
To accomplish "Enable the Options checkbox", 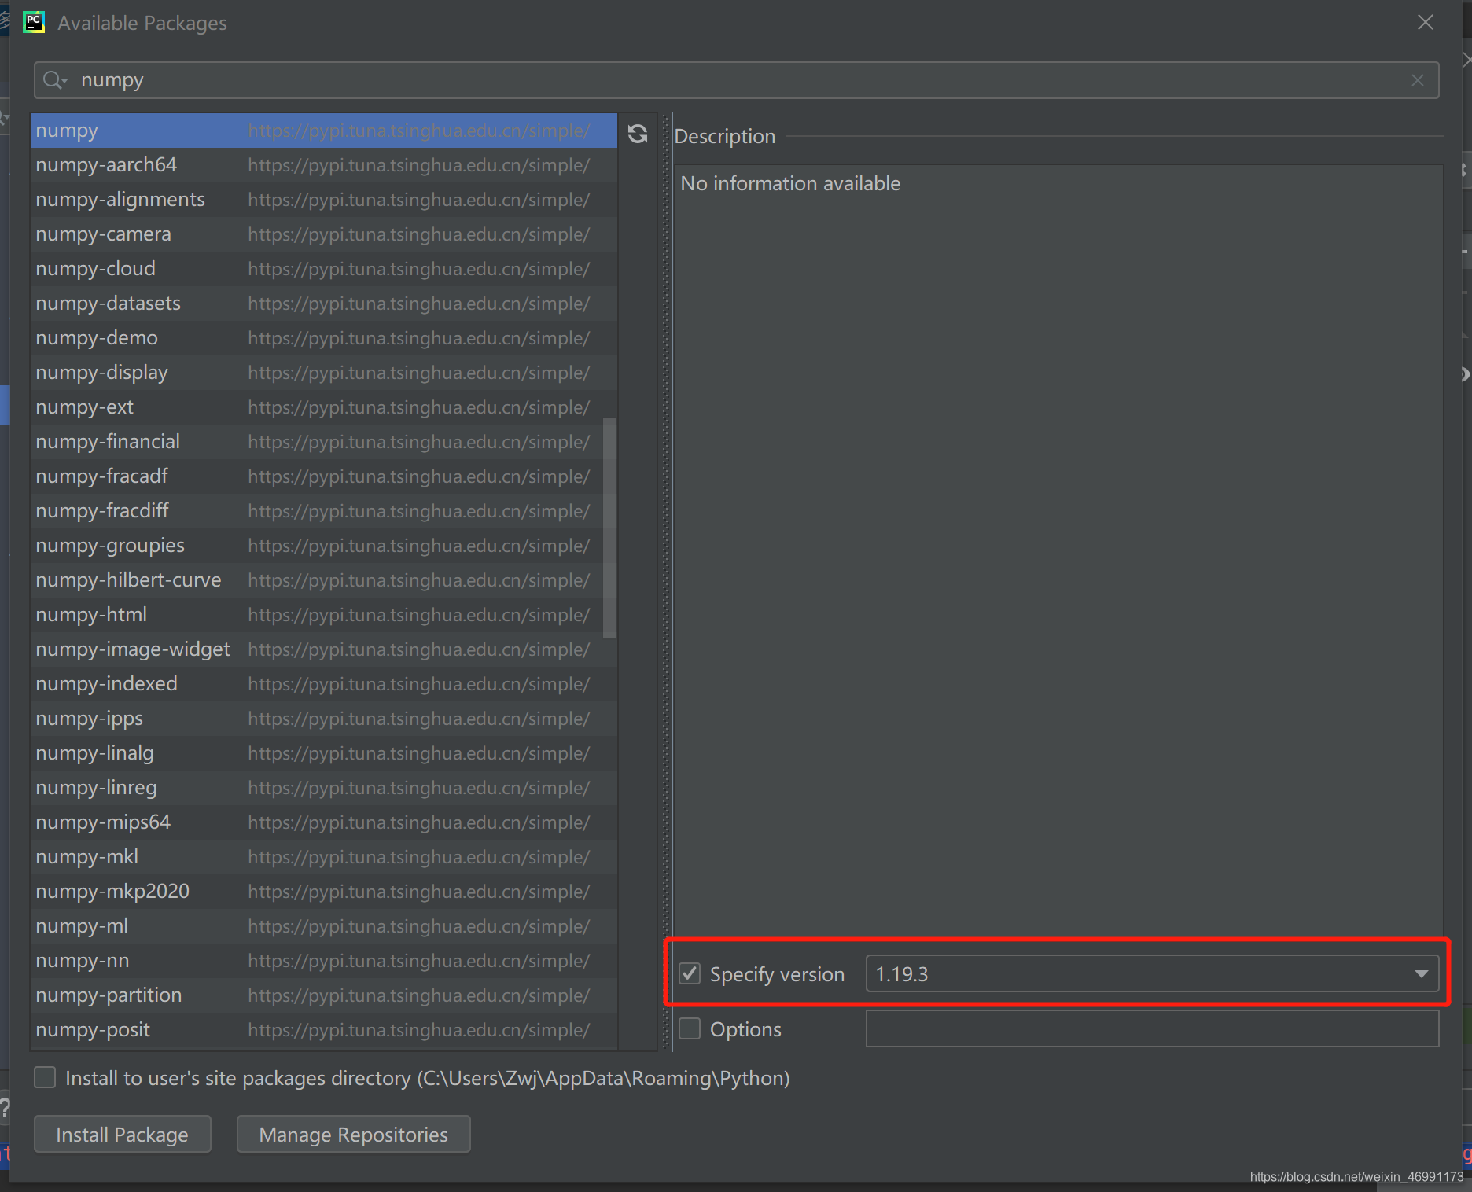I will click(x=690, y=1028).
